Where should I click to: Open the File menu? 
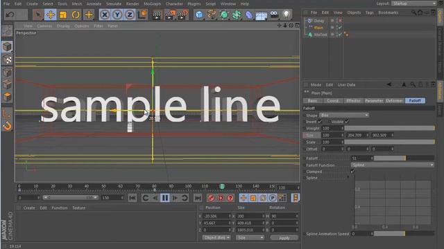point(6,4)
